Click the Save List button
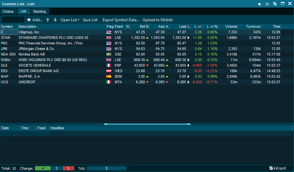Image resolution: width=294 pixels, height=172 pixels. 90,20
